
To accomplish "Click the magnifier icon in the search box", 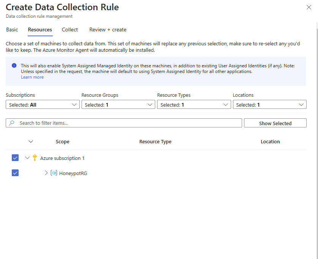I will click(12, 123).
